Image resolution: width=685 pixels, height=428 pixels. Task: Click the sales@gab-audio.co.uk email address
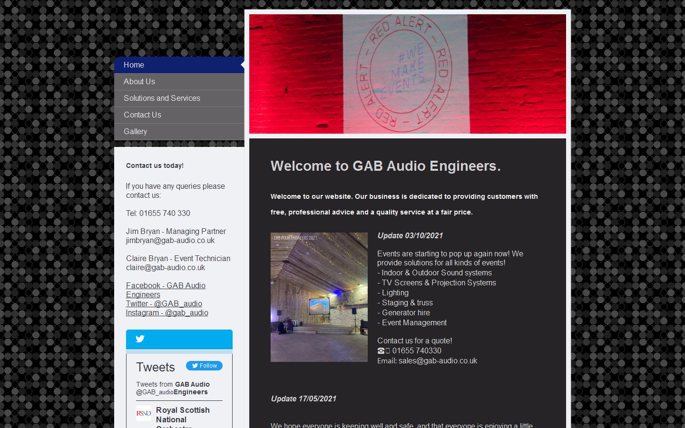(437, 360)
